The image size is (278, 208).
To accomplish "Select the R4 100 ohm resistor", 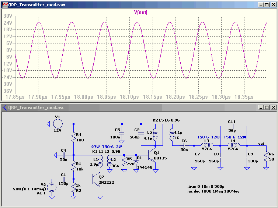I will (74, 137).
